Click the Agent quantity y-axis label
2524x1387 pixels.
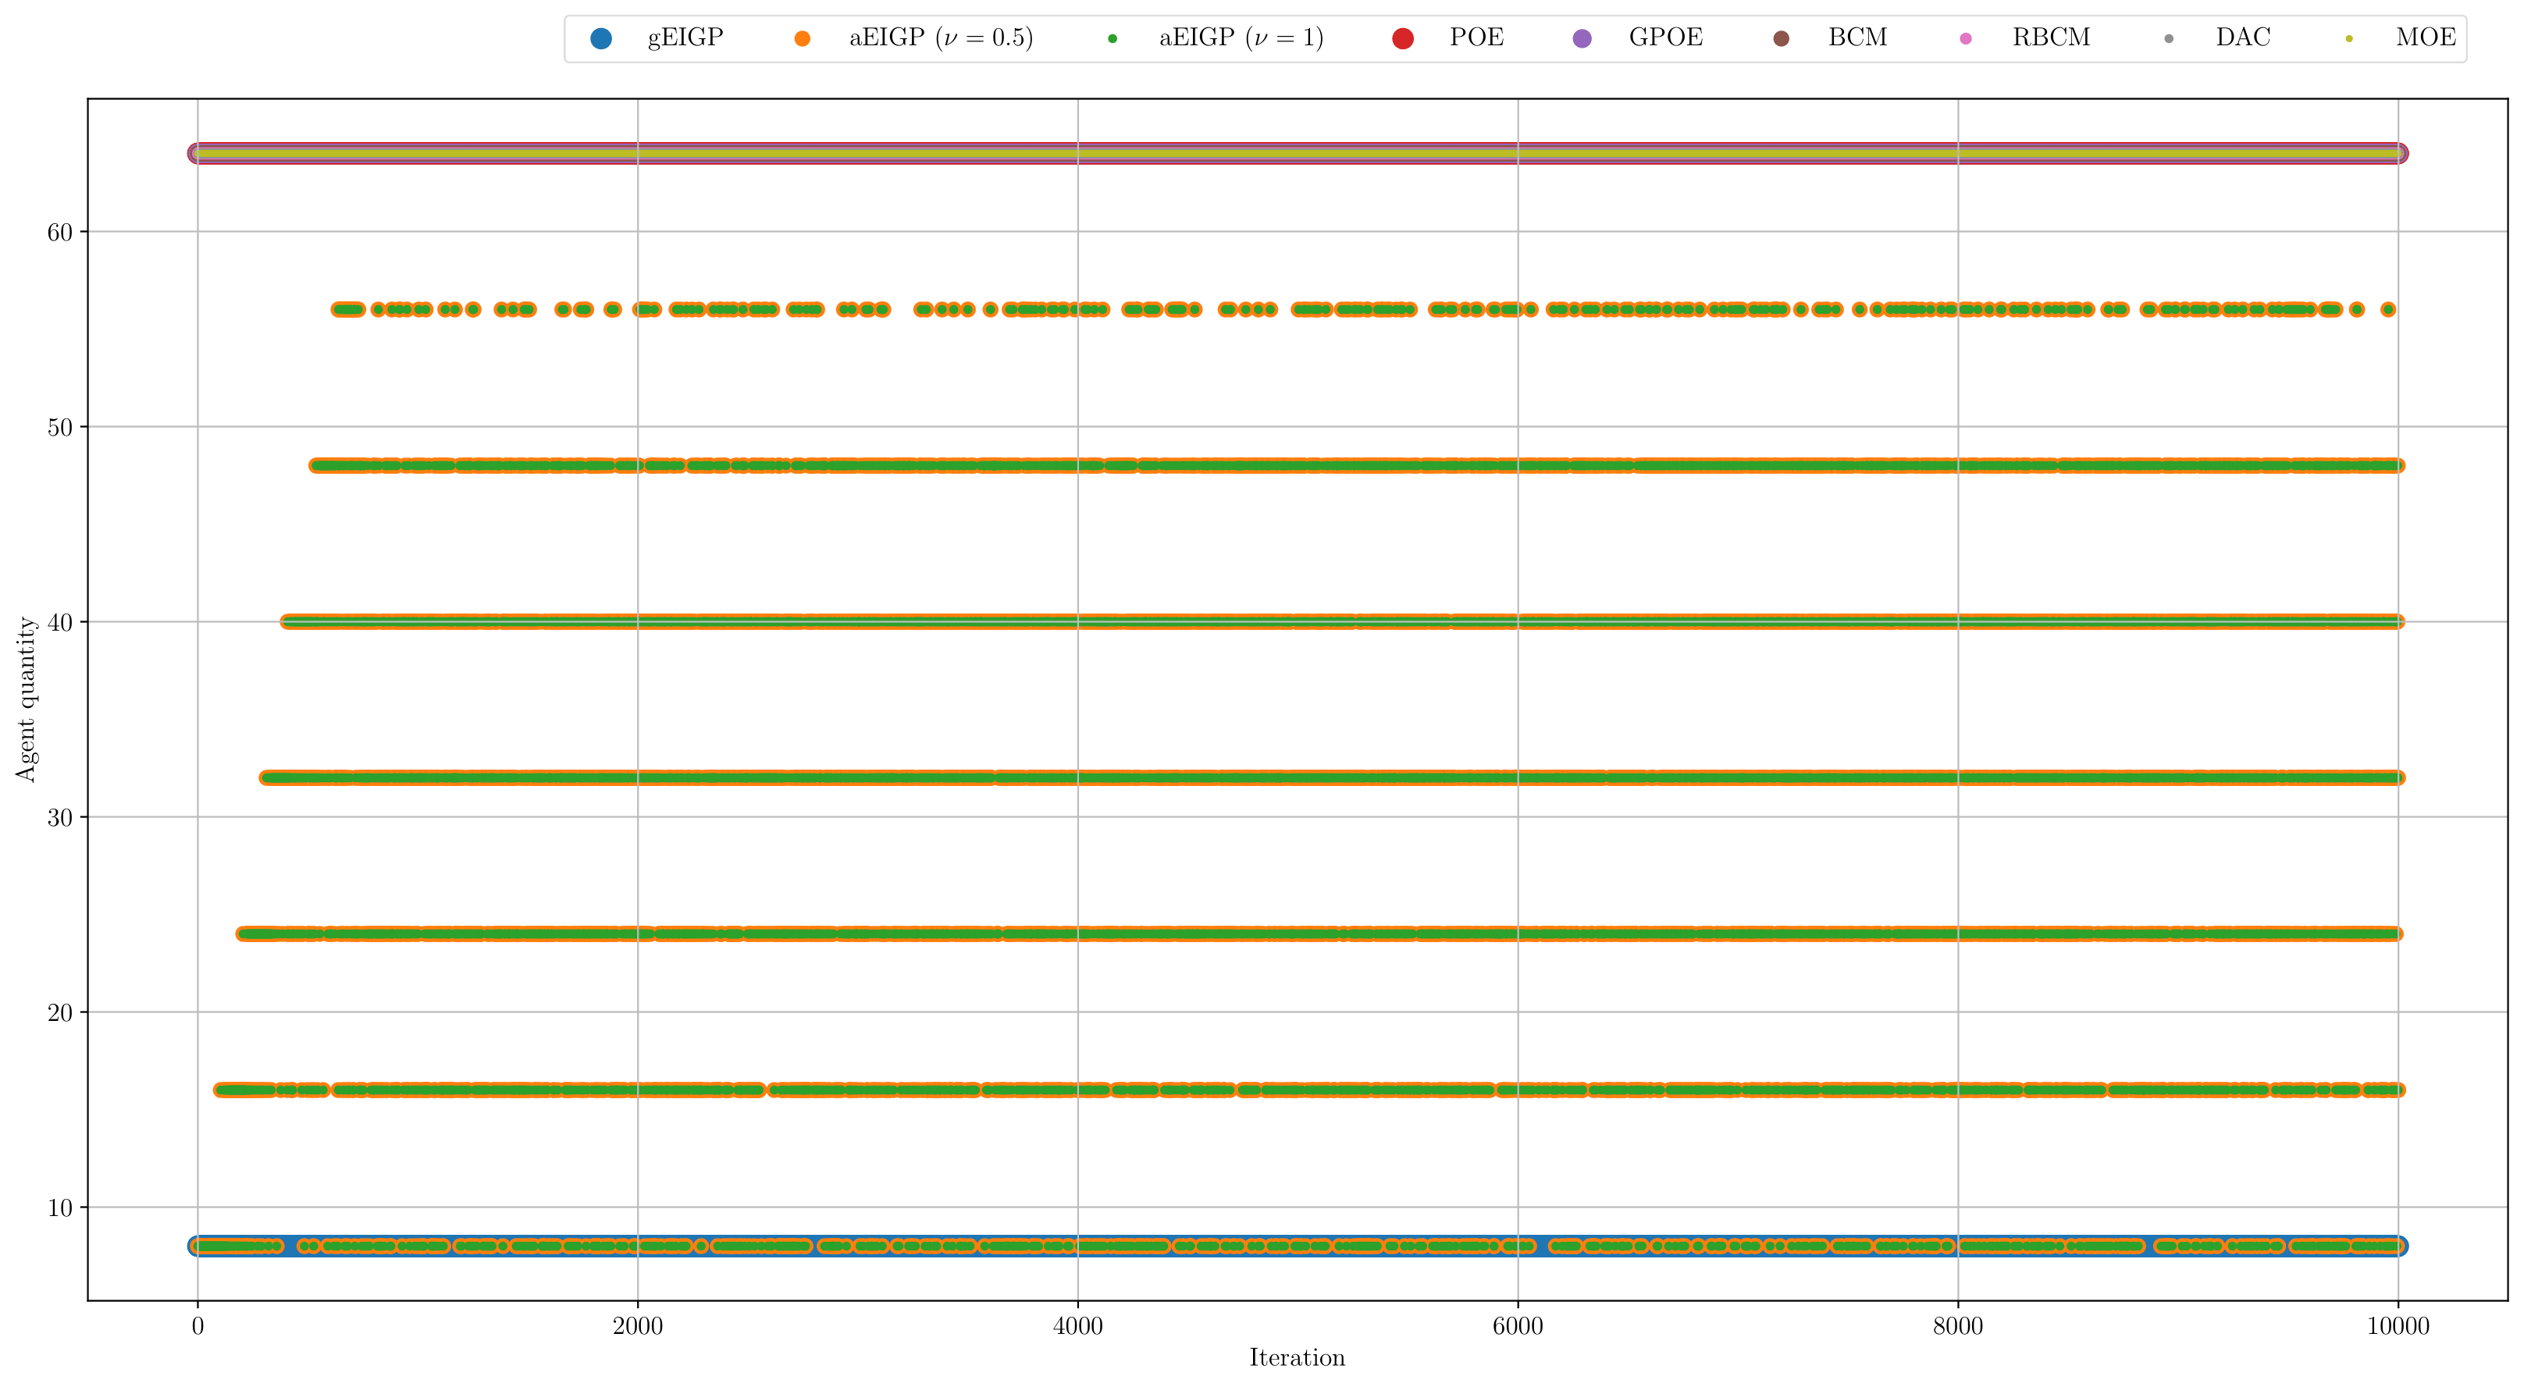[x=26, y=699]
